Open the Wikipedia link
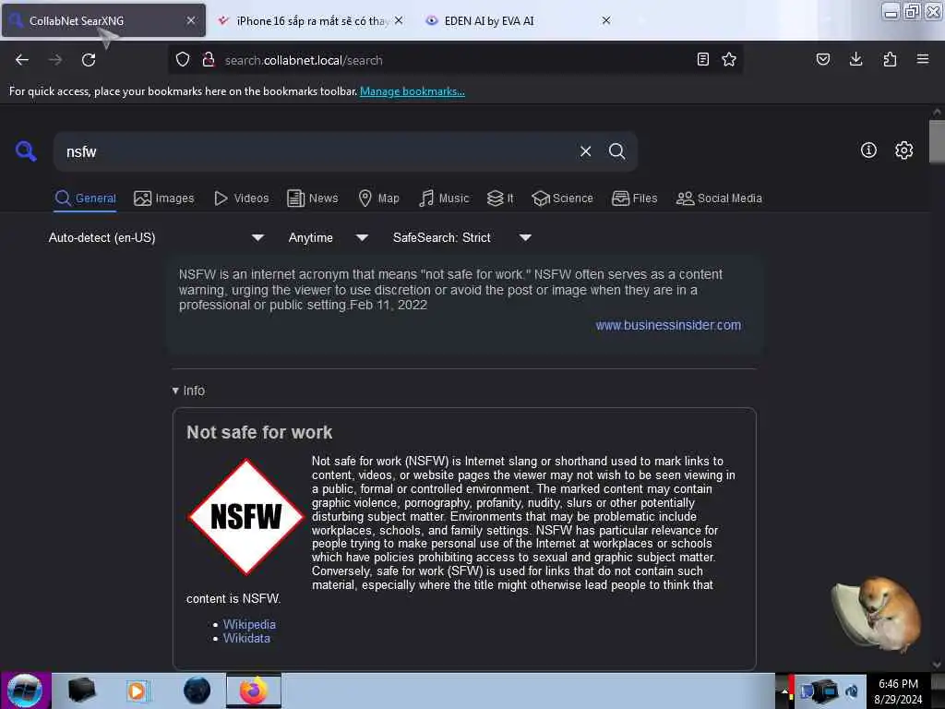 (x=249, y=625)
